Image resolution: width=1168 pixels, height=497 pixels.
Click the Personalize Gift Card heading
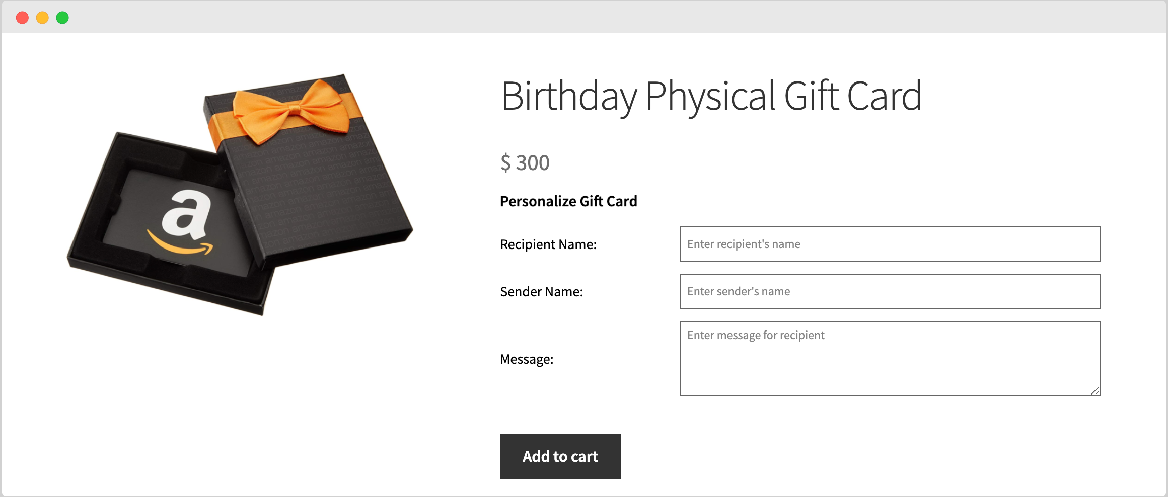[x=568, y=201]
